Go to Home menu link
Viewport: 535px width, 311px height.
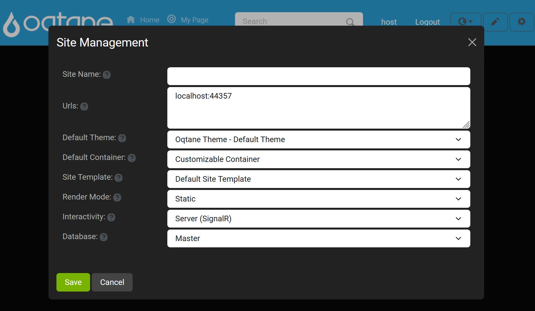pyautogui.click(x=150, y=20)
